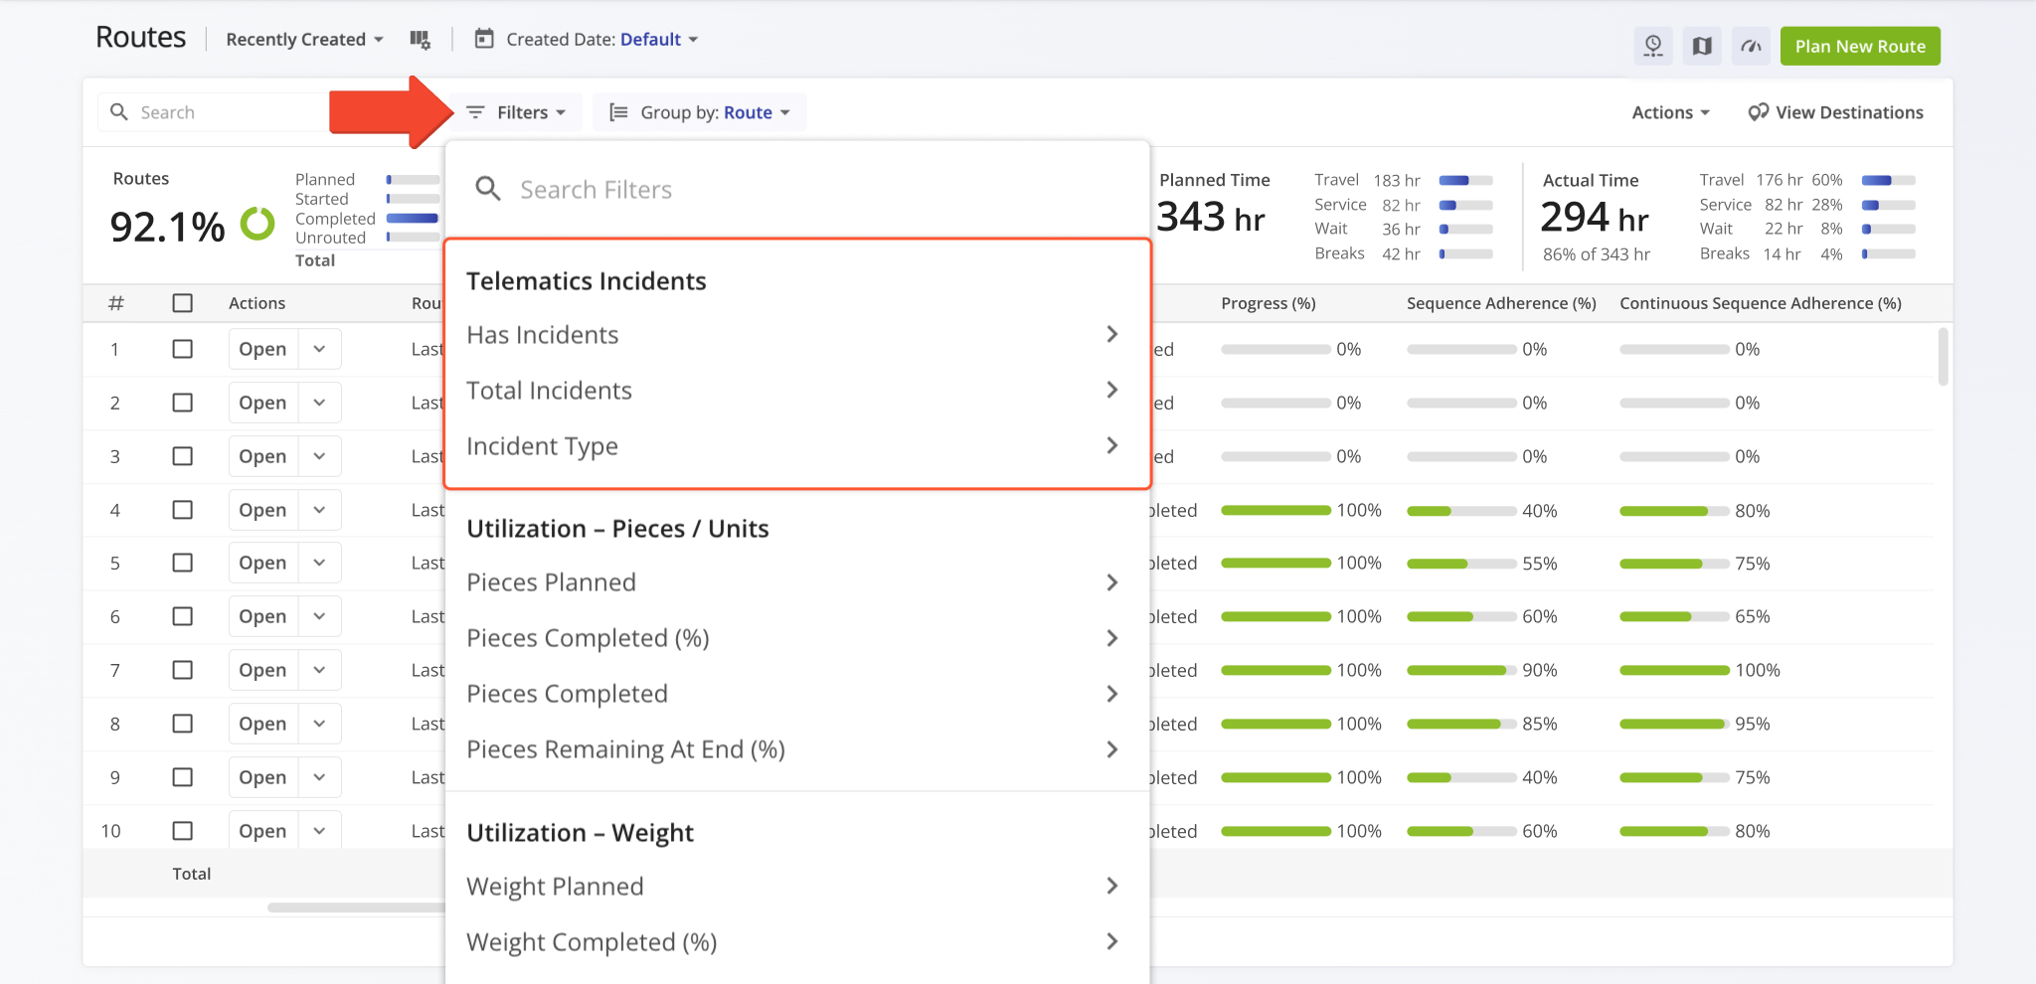Click the Plan New Route button
2036x984 pixels.
[x=1860, y=46]
